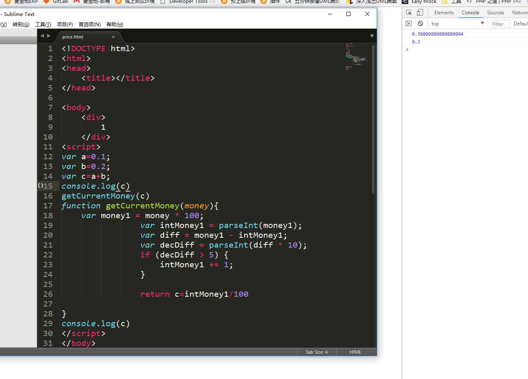The height and width of the screenshot is (379, 528).
Task: Maximize the Sublime Text window
Action: point(348,14)
